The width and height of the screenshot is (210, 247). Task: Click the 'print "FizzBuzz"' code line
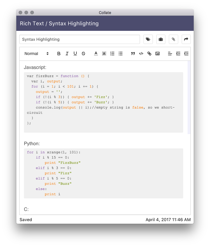62,163
